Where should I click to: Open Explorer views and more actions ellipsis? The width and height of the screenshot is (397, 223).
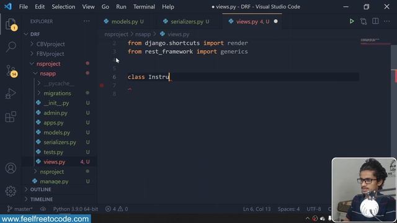87,21
